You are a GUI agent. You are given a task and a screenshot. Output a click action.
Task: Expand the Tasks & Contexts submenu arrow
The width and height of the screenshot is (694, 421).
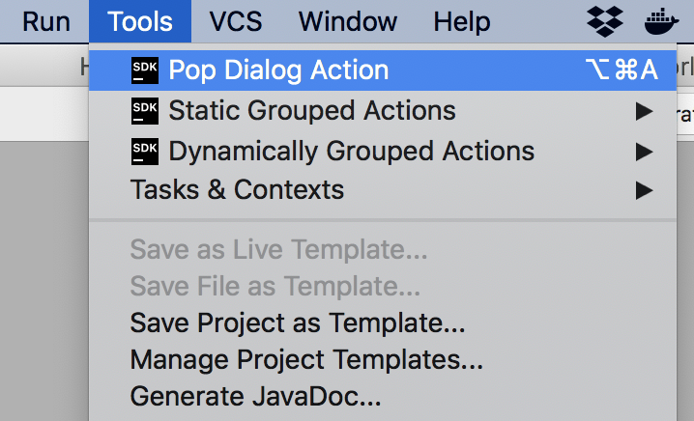click(x=644, y=190)
